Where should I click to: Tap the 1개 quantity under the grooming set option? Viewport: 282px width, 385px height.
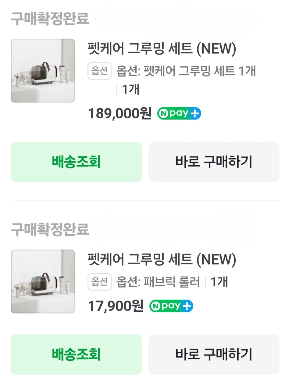click(x=130, y=89)
